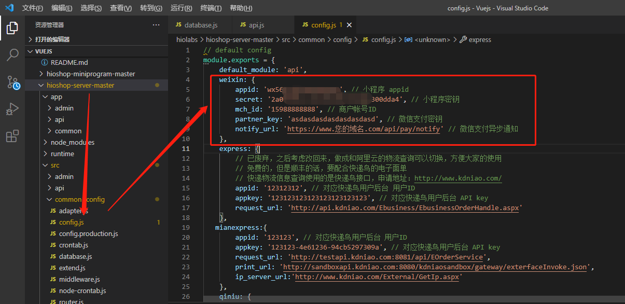Open the 终端(T) menu
The height and width of the screenshot is (304, 625).
point(211,8)
